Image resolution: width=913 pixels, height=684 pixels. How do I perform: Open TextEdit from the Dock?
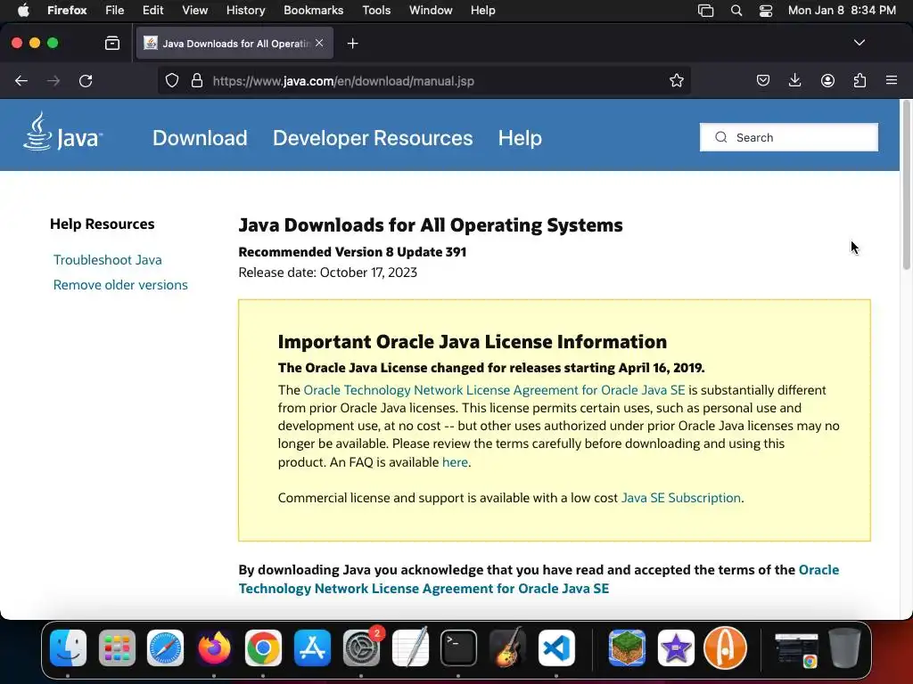410,647
